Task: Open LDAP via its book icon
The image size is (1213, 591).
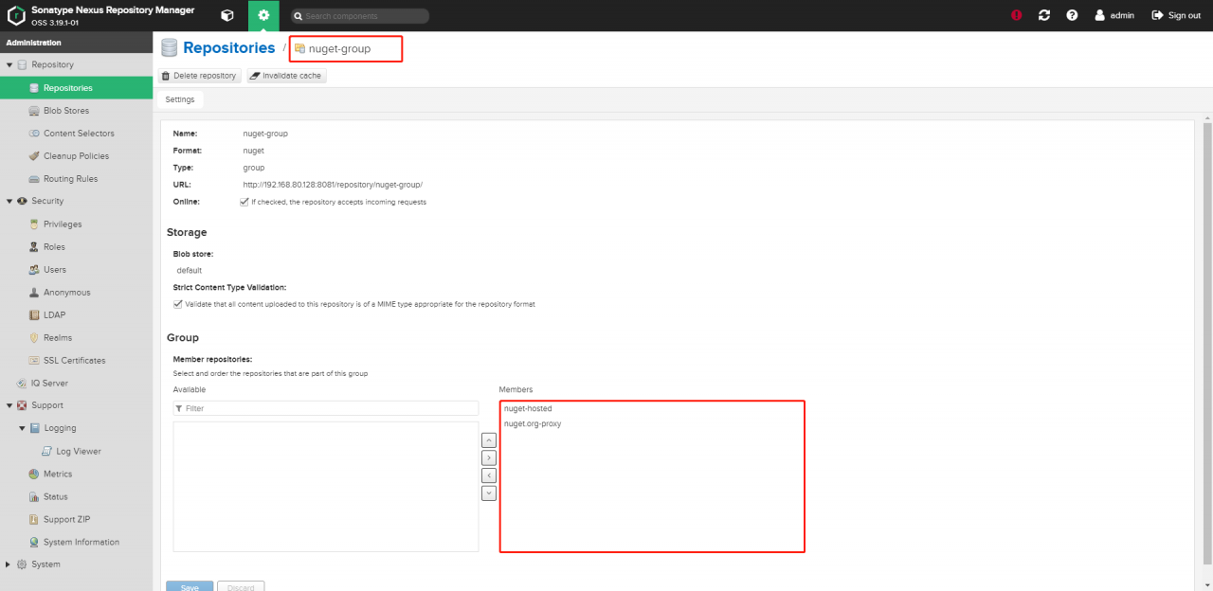Action: tap(35, 315)
